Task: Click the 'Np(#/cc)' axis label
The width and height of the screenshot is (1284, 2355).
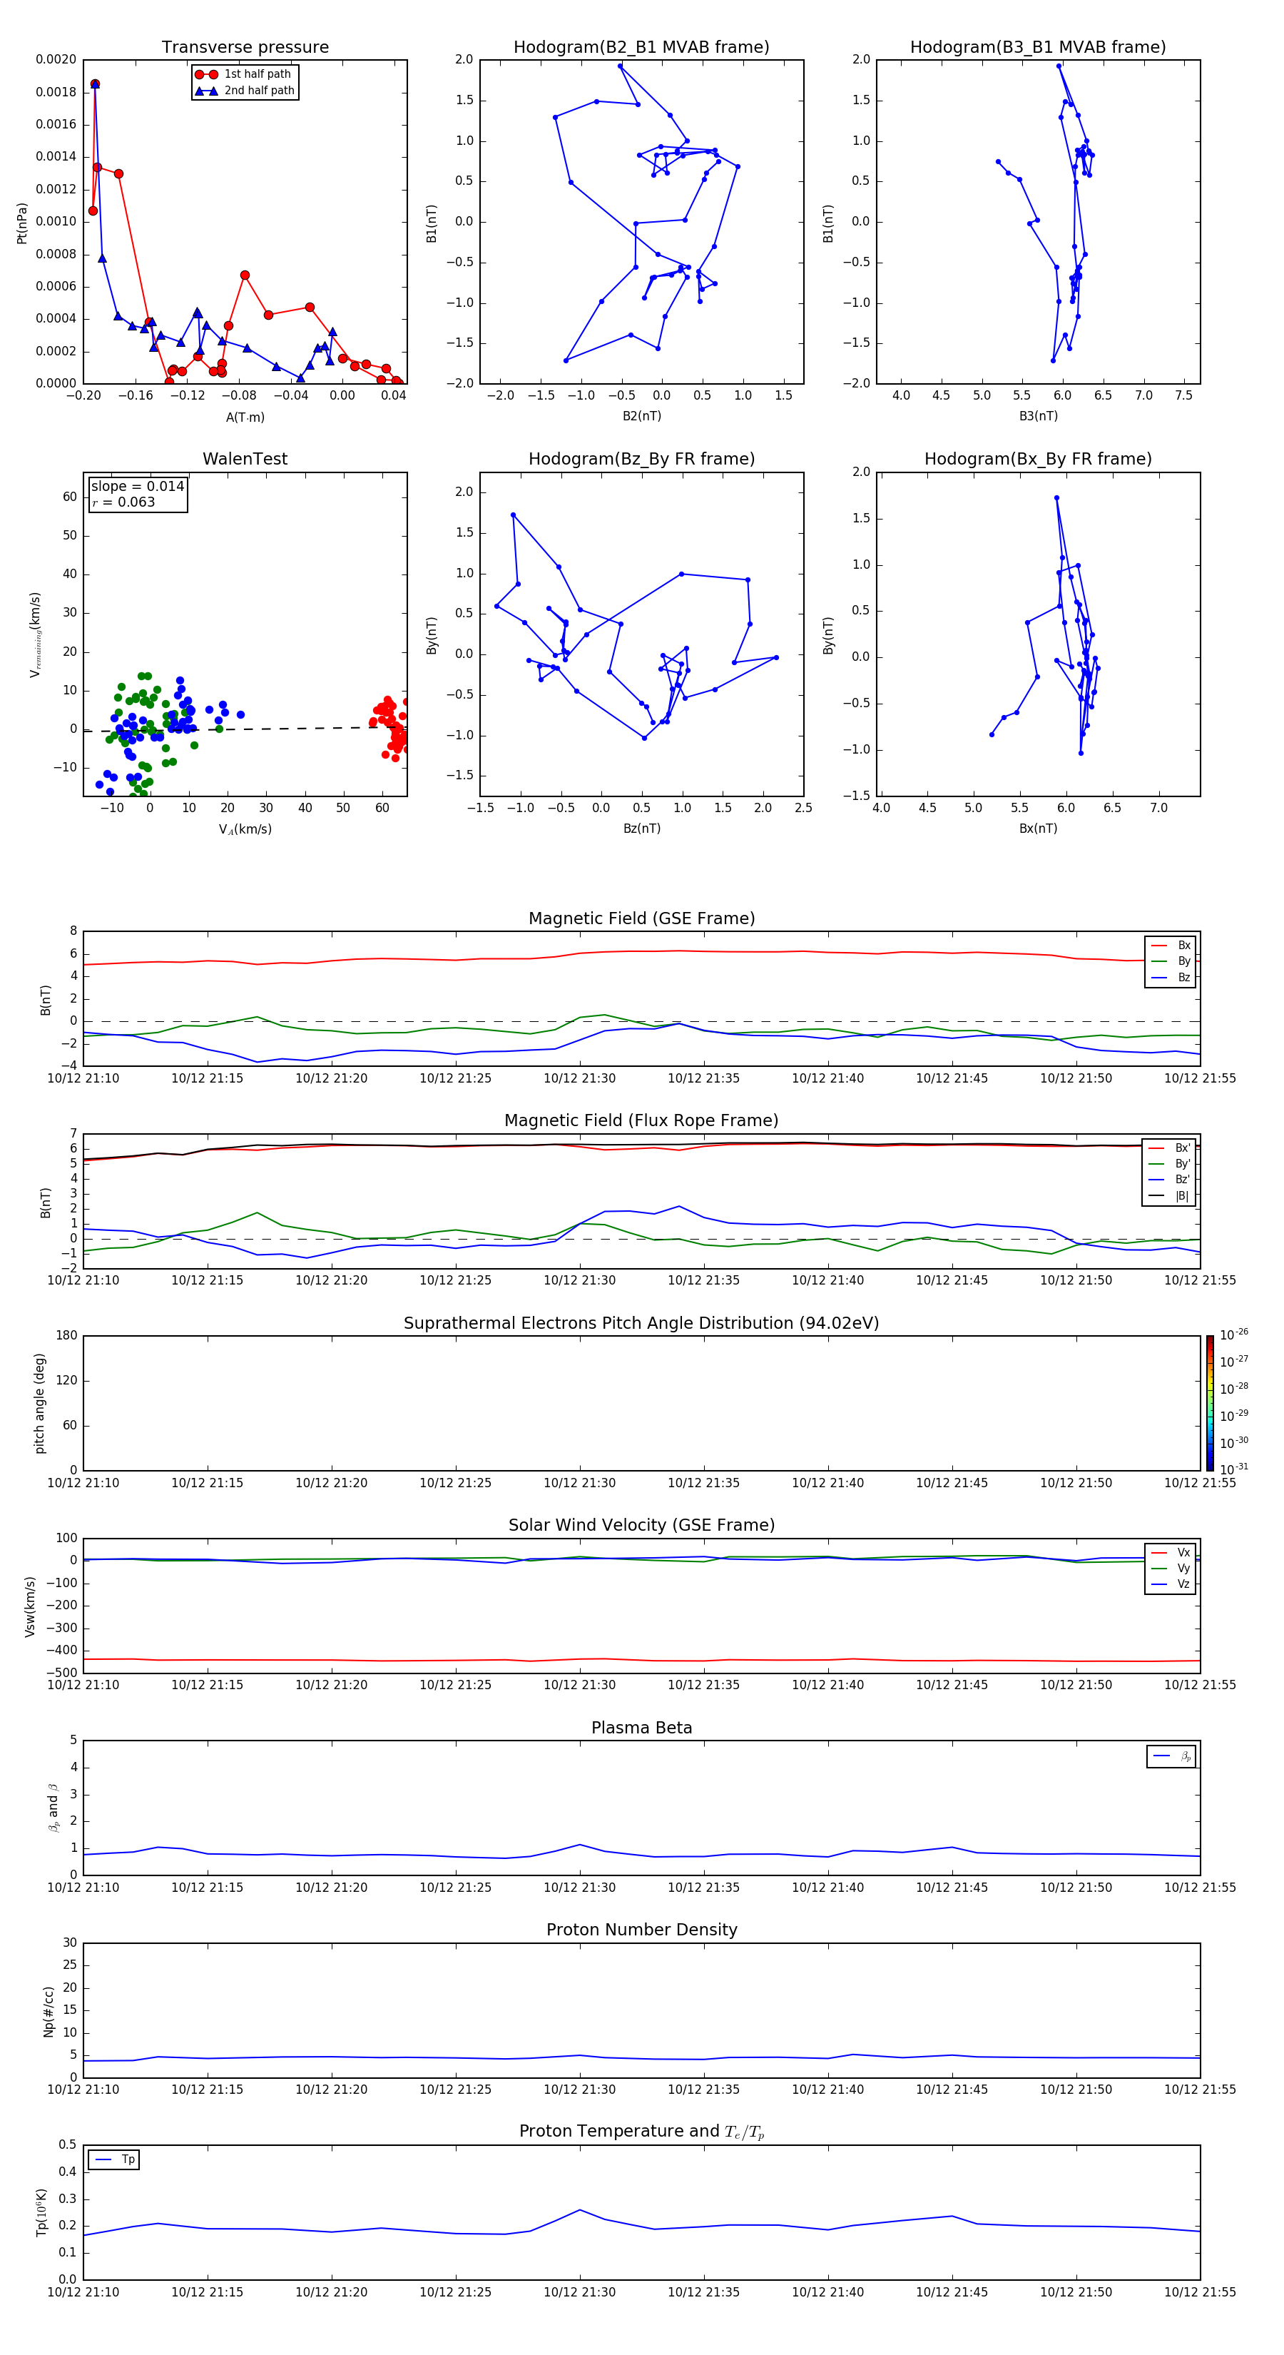Action: [49, 2011]
